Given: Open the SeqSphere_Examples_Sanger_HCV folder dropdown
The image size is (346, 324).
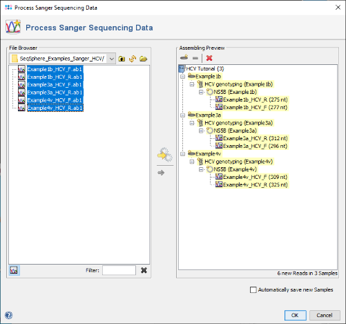Looking at the screenshot, I should pos(112,59).
